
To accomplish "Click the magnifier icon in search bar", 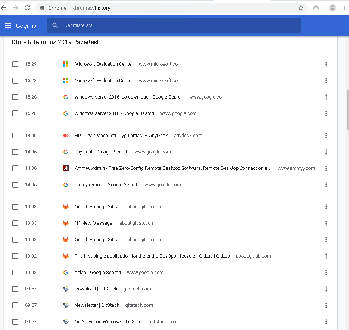I will click(55, 25).
